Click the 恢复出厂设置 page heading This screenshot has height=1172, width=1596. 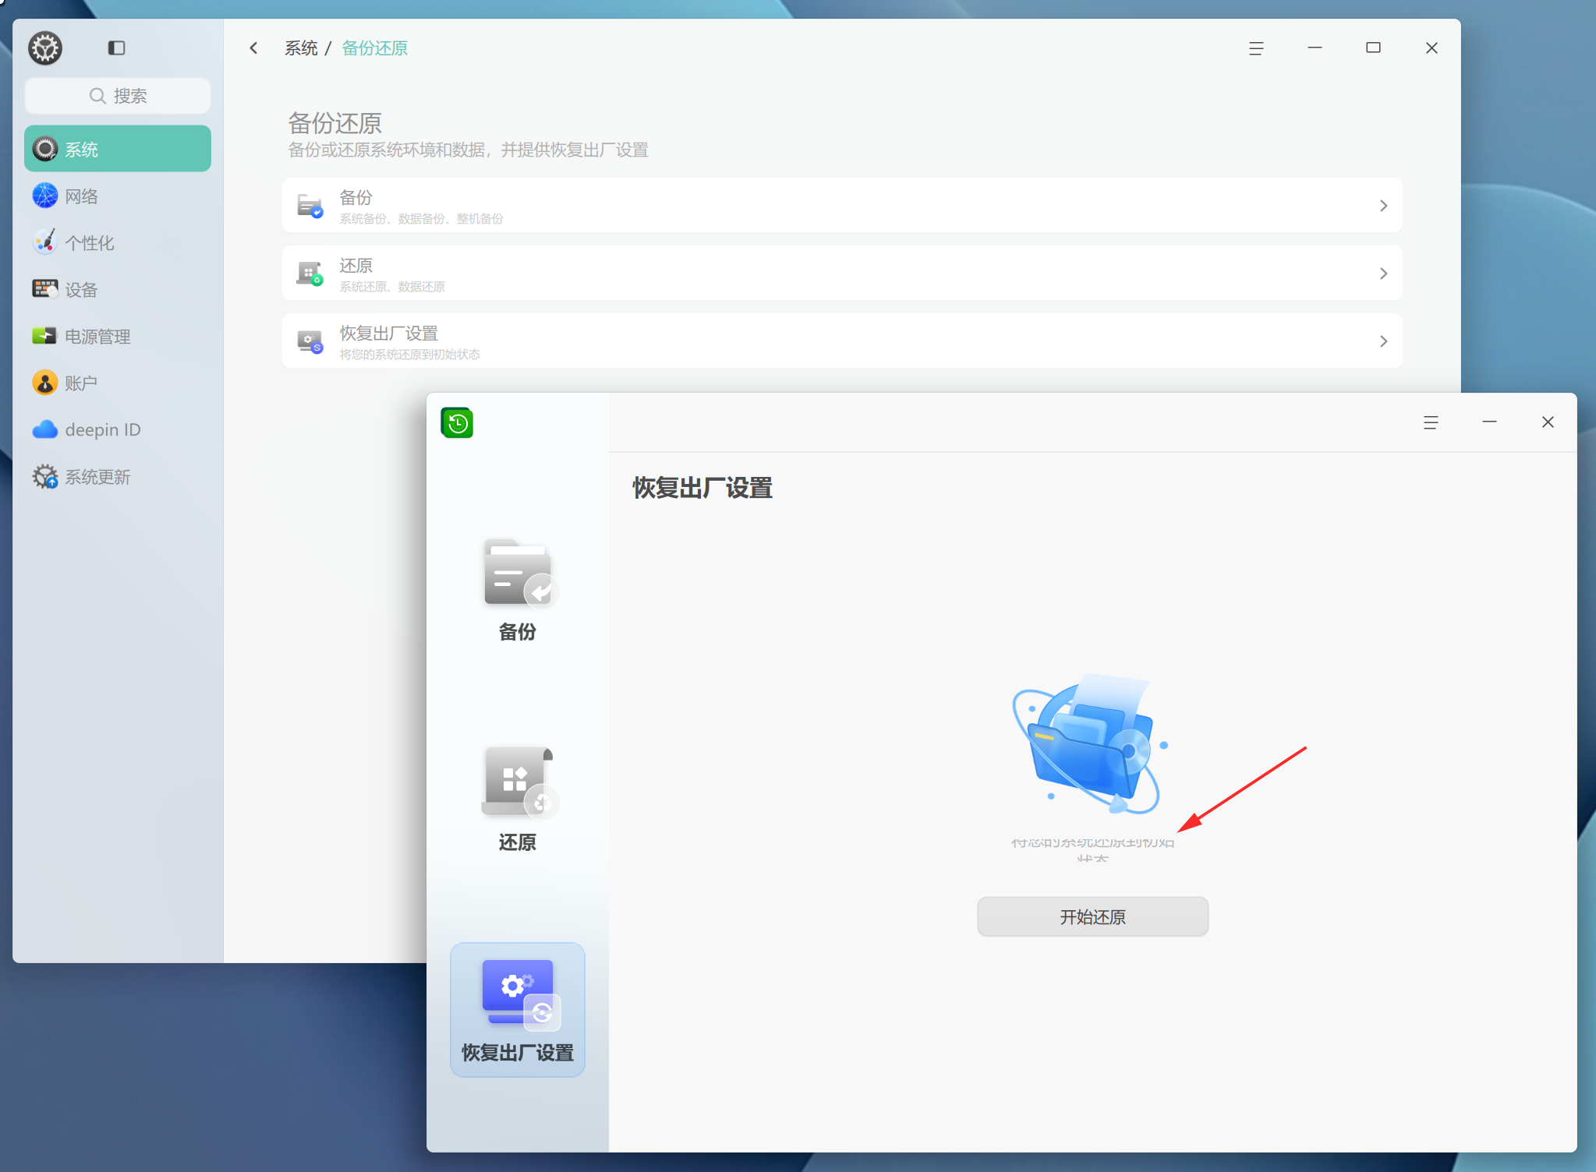pos(702,489)
